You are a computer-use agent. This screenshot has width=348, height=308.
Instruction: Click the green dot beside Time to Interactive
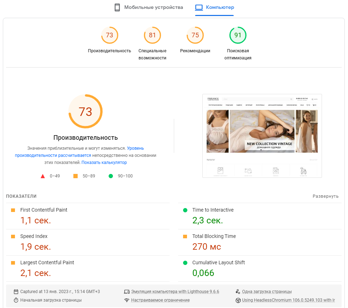[x=185, y=210]
